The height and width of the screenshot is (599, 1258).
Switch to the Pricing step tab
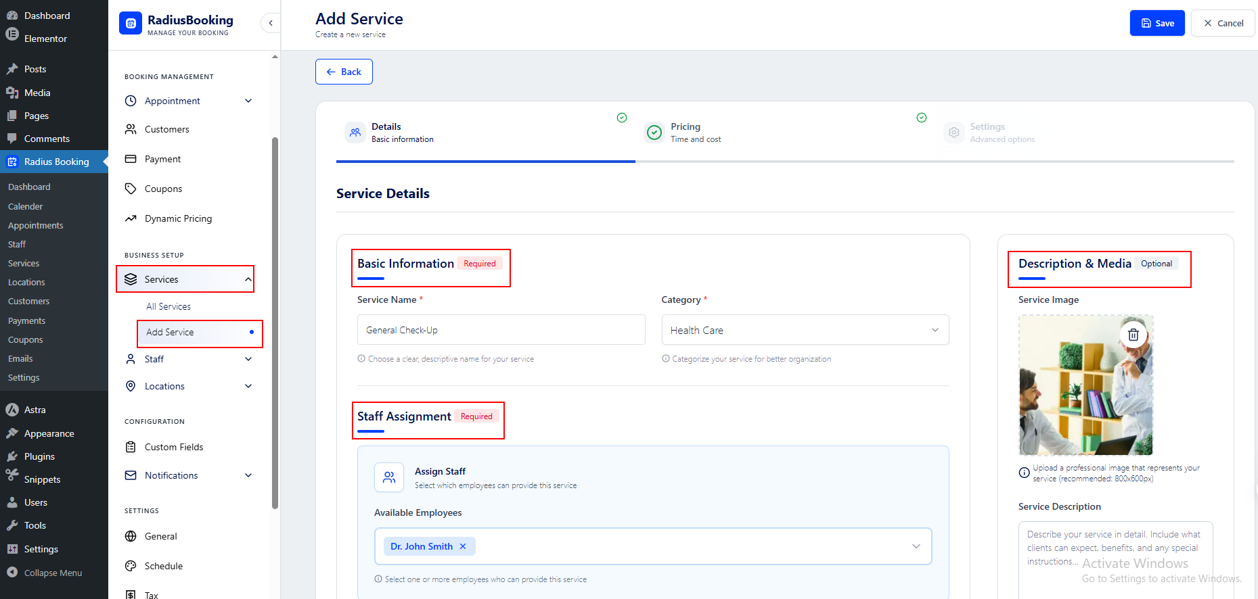[x=785, y=133]
